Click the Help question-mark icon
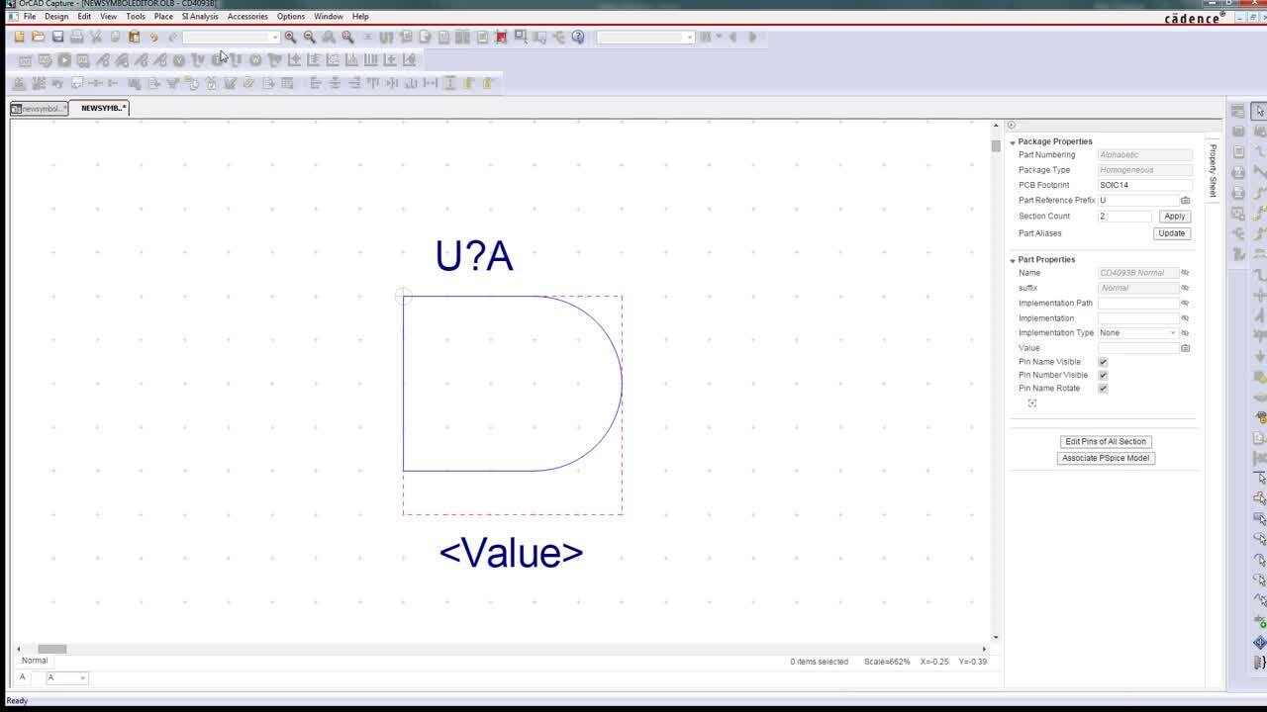The width and height of the screenshot is (1267, 712). 580,38
